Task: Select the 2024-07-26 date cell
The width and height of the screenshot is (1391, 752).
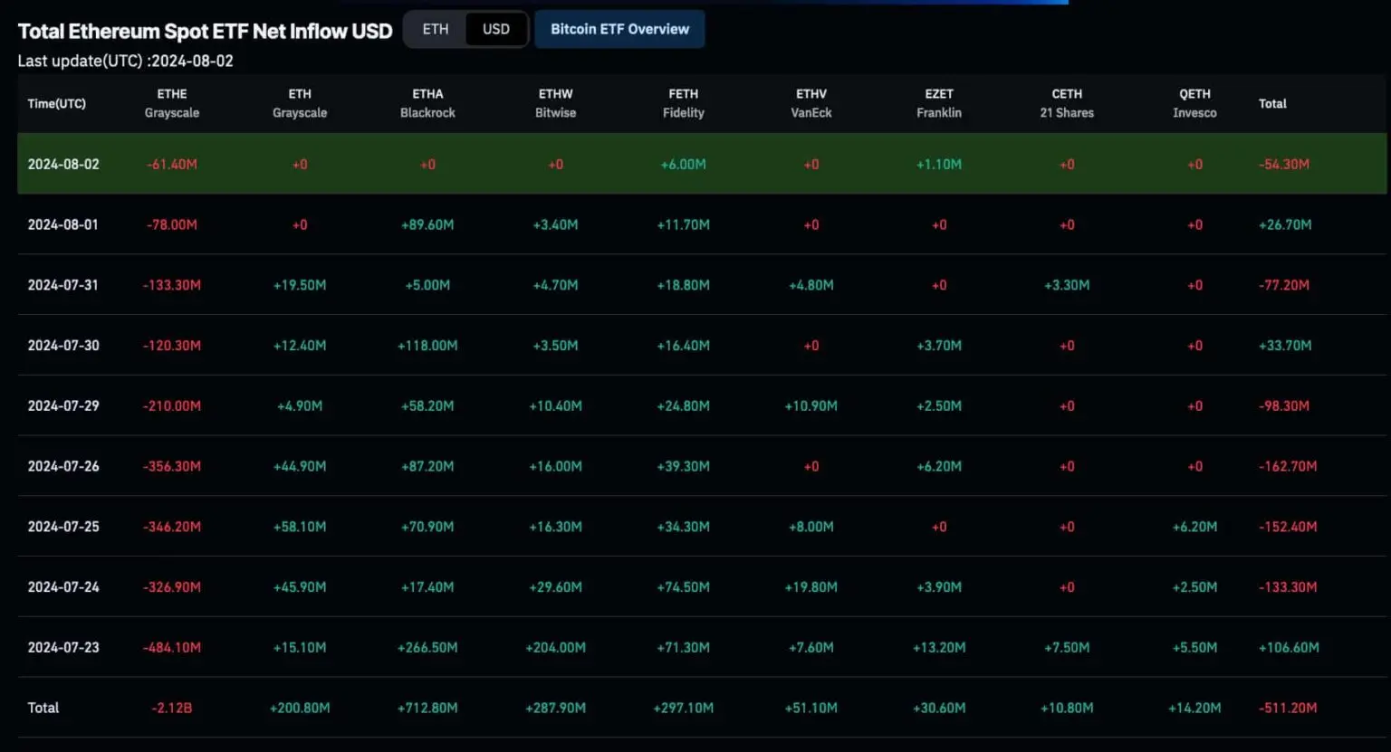Action: (x=63, y=466)
